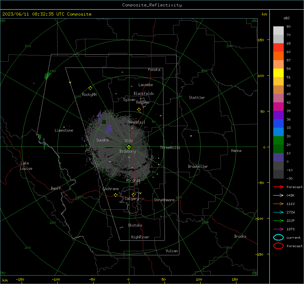Click the magenta 18TS arrow icon

278,229
